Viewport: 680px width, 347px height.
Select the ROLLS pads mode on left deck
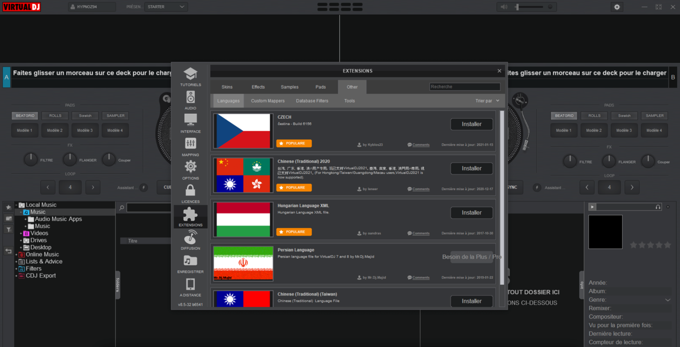click(x=55, y=115)
